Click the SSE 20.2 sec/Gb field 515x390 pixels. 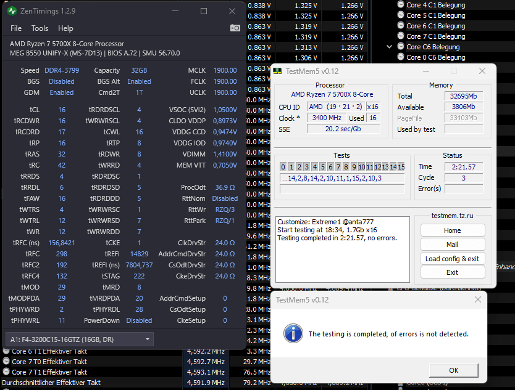coord(343,129)
